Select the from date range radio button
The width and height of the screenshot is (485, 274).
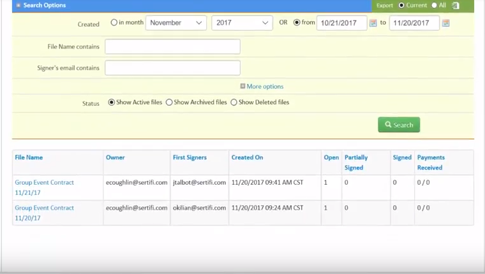click(297, 22)
